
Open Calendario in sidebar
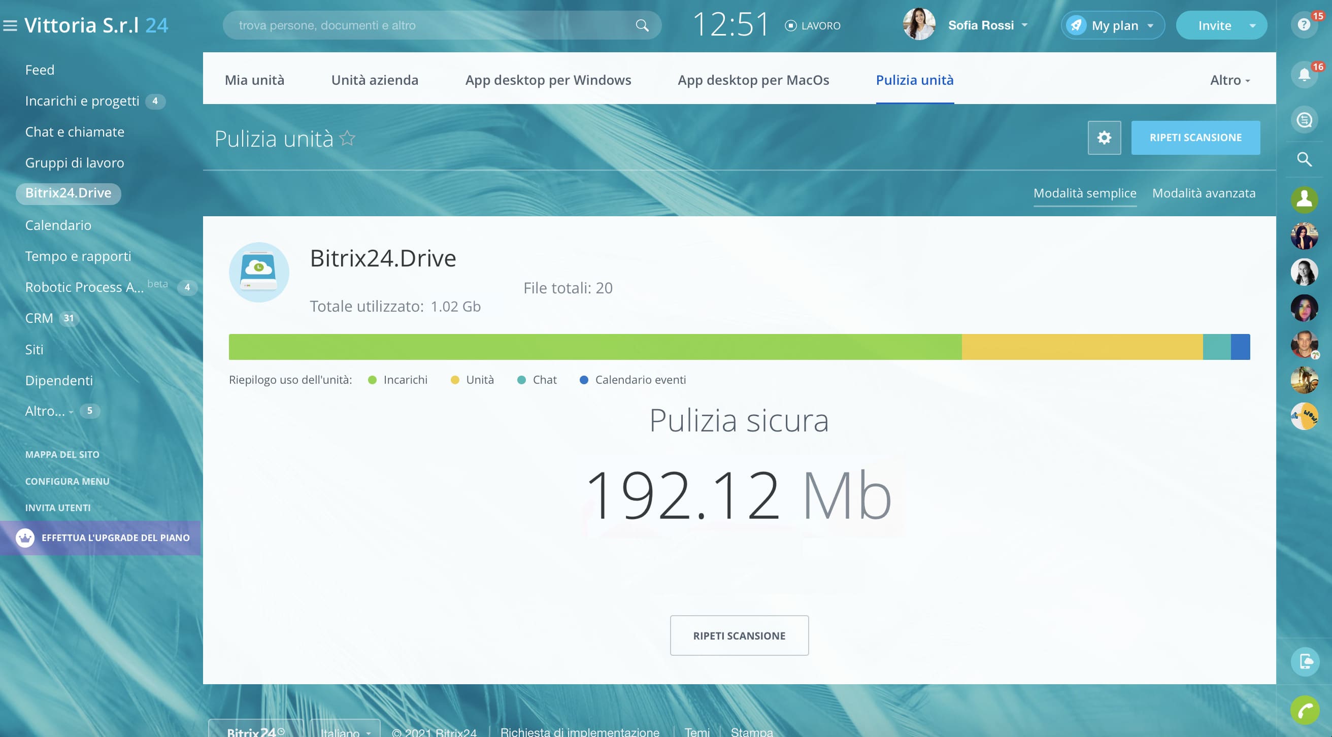pyautogui.click(x=58, y=225)
